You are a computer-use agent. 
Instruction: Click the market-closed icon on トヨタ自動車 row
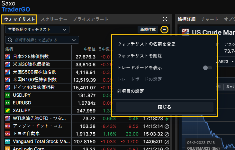tap(167, 134)
